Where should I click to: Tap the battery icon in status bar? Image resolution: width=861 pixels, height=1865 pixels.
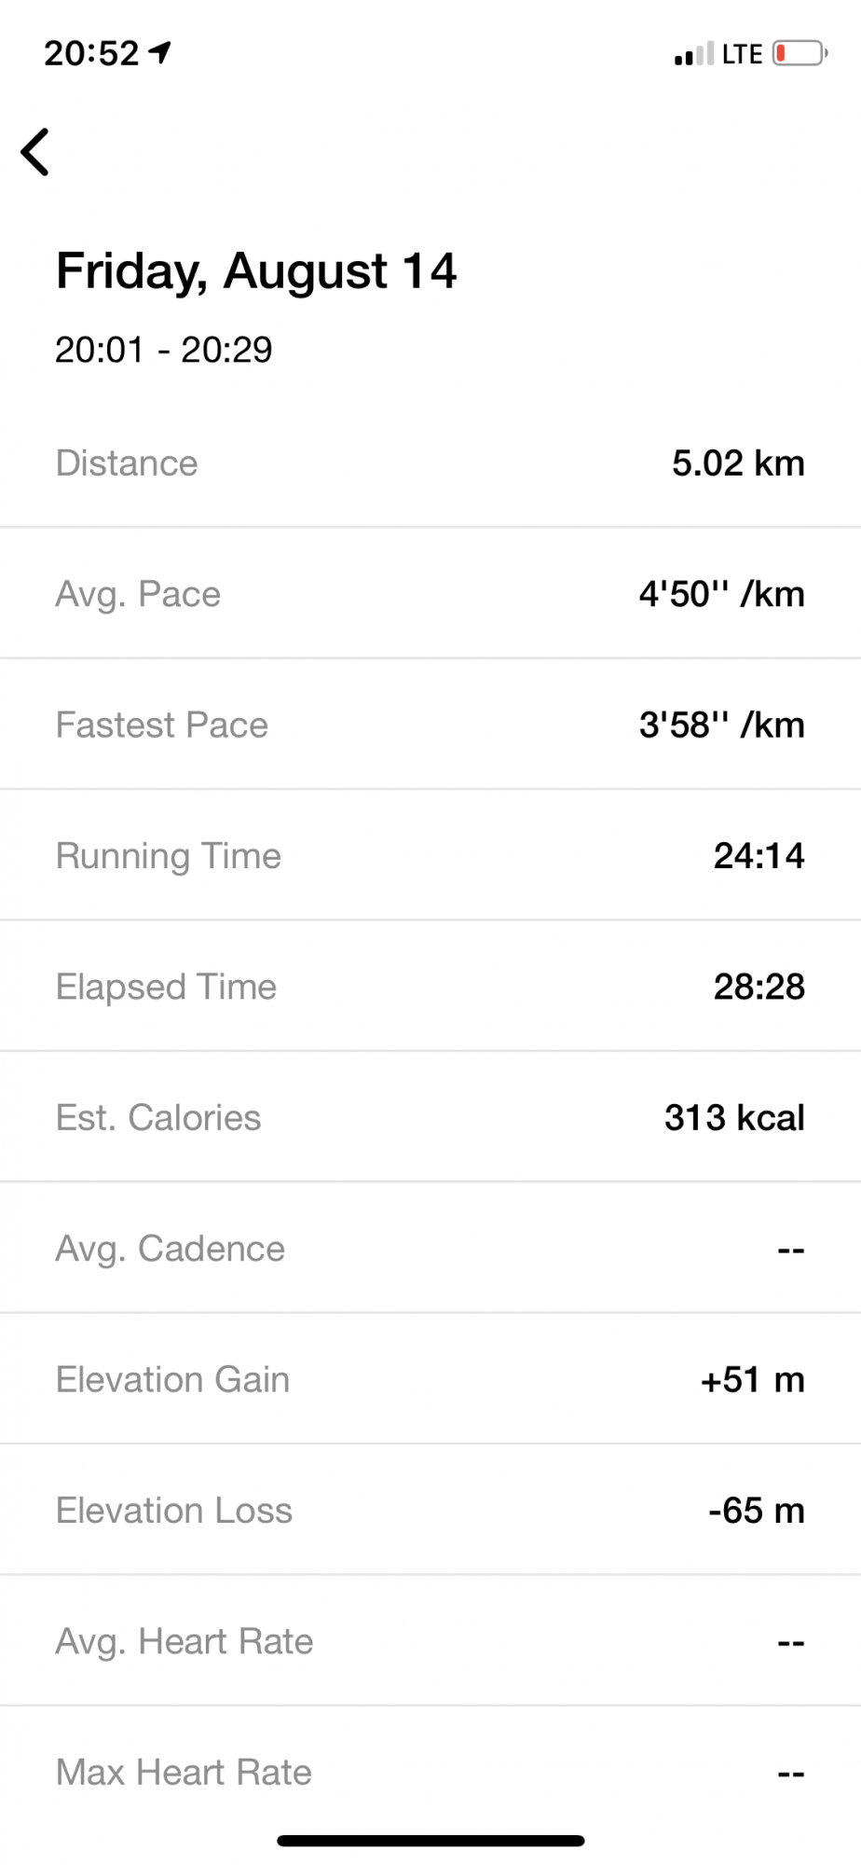(799, 53)
